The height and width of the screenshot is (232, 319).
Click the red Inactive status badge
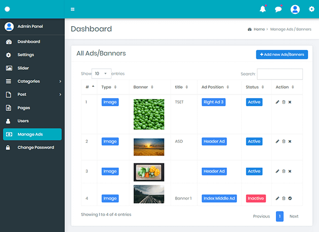(x=256, y=198)
